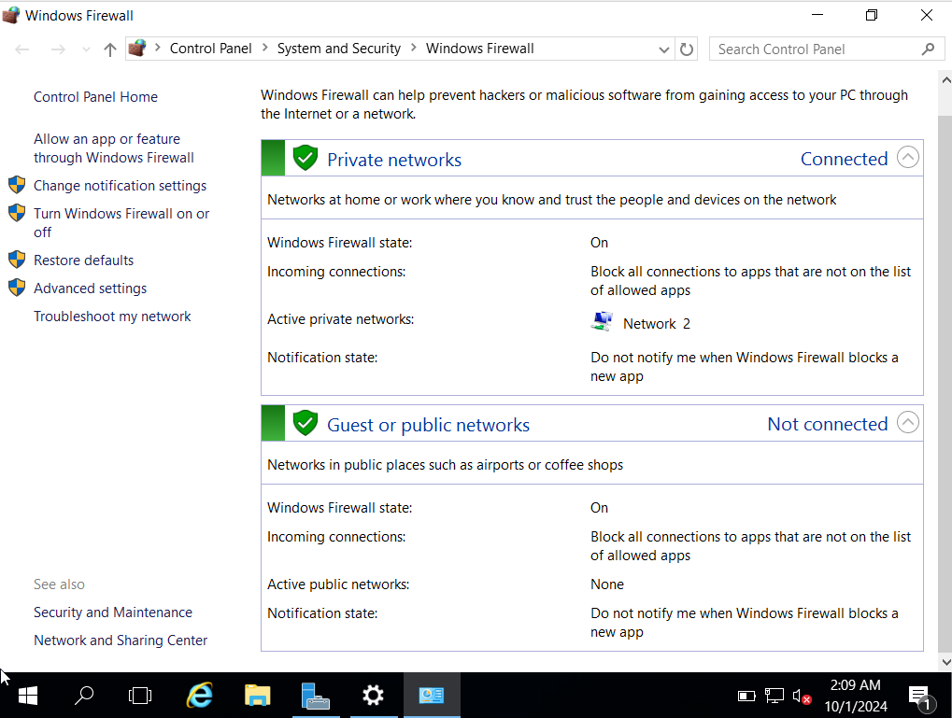Click the Windows Firewall breadcrumb
952x718 pixels.
pos(479,49)
